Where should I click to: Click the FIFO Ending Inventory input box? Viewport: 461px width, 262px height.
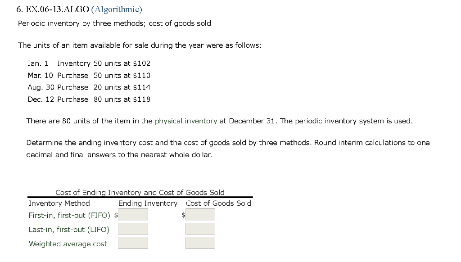point(133,215)
